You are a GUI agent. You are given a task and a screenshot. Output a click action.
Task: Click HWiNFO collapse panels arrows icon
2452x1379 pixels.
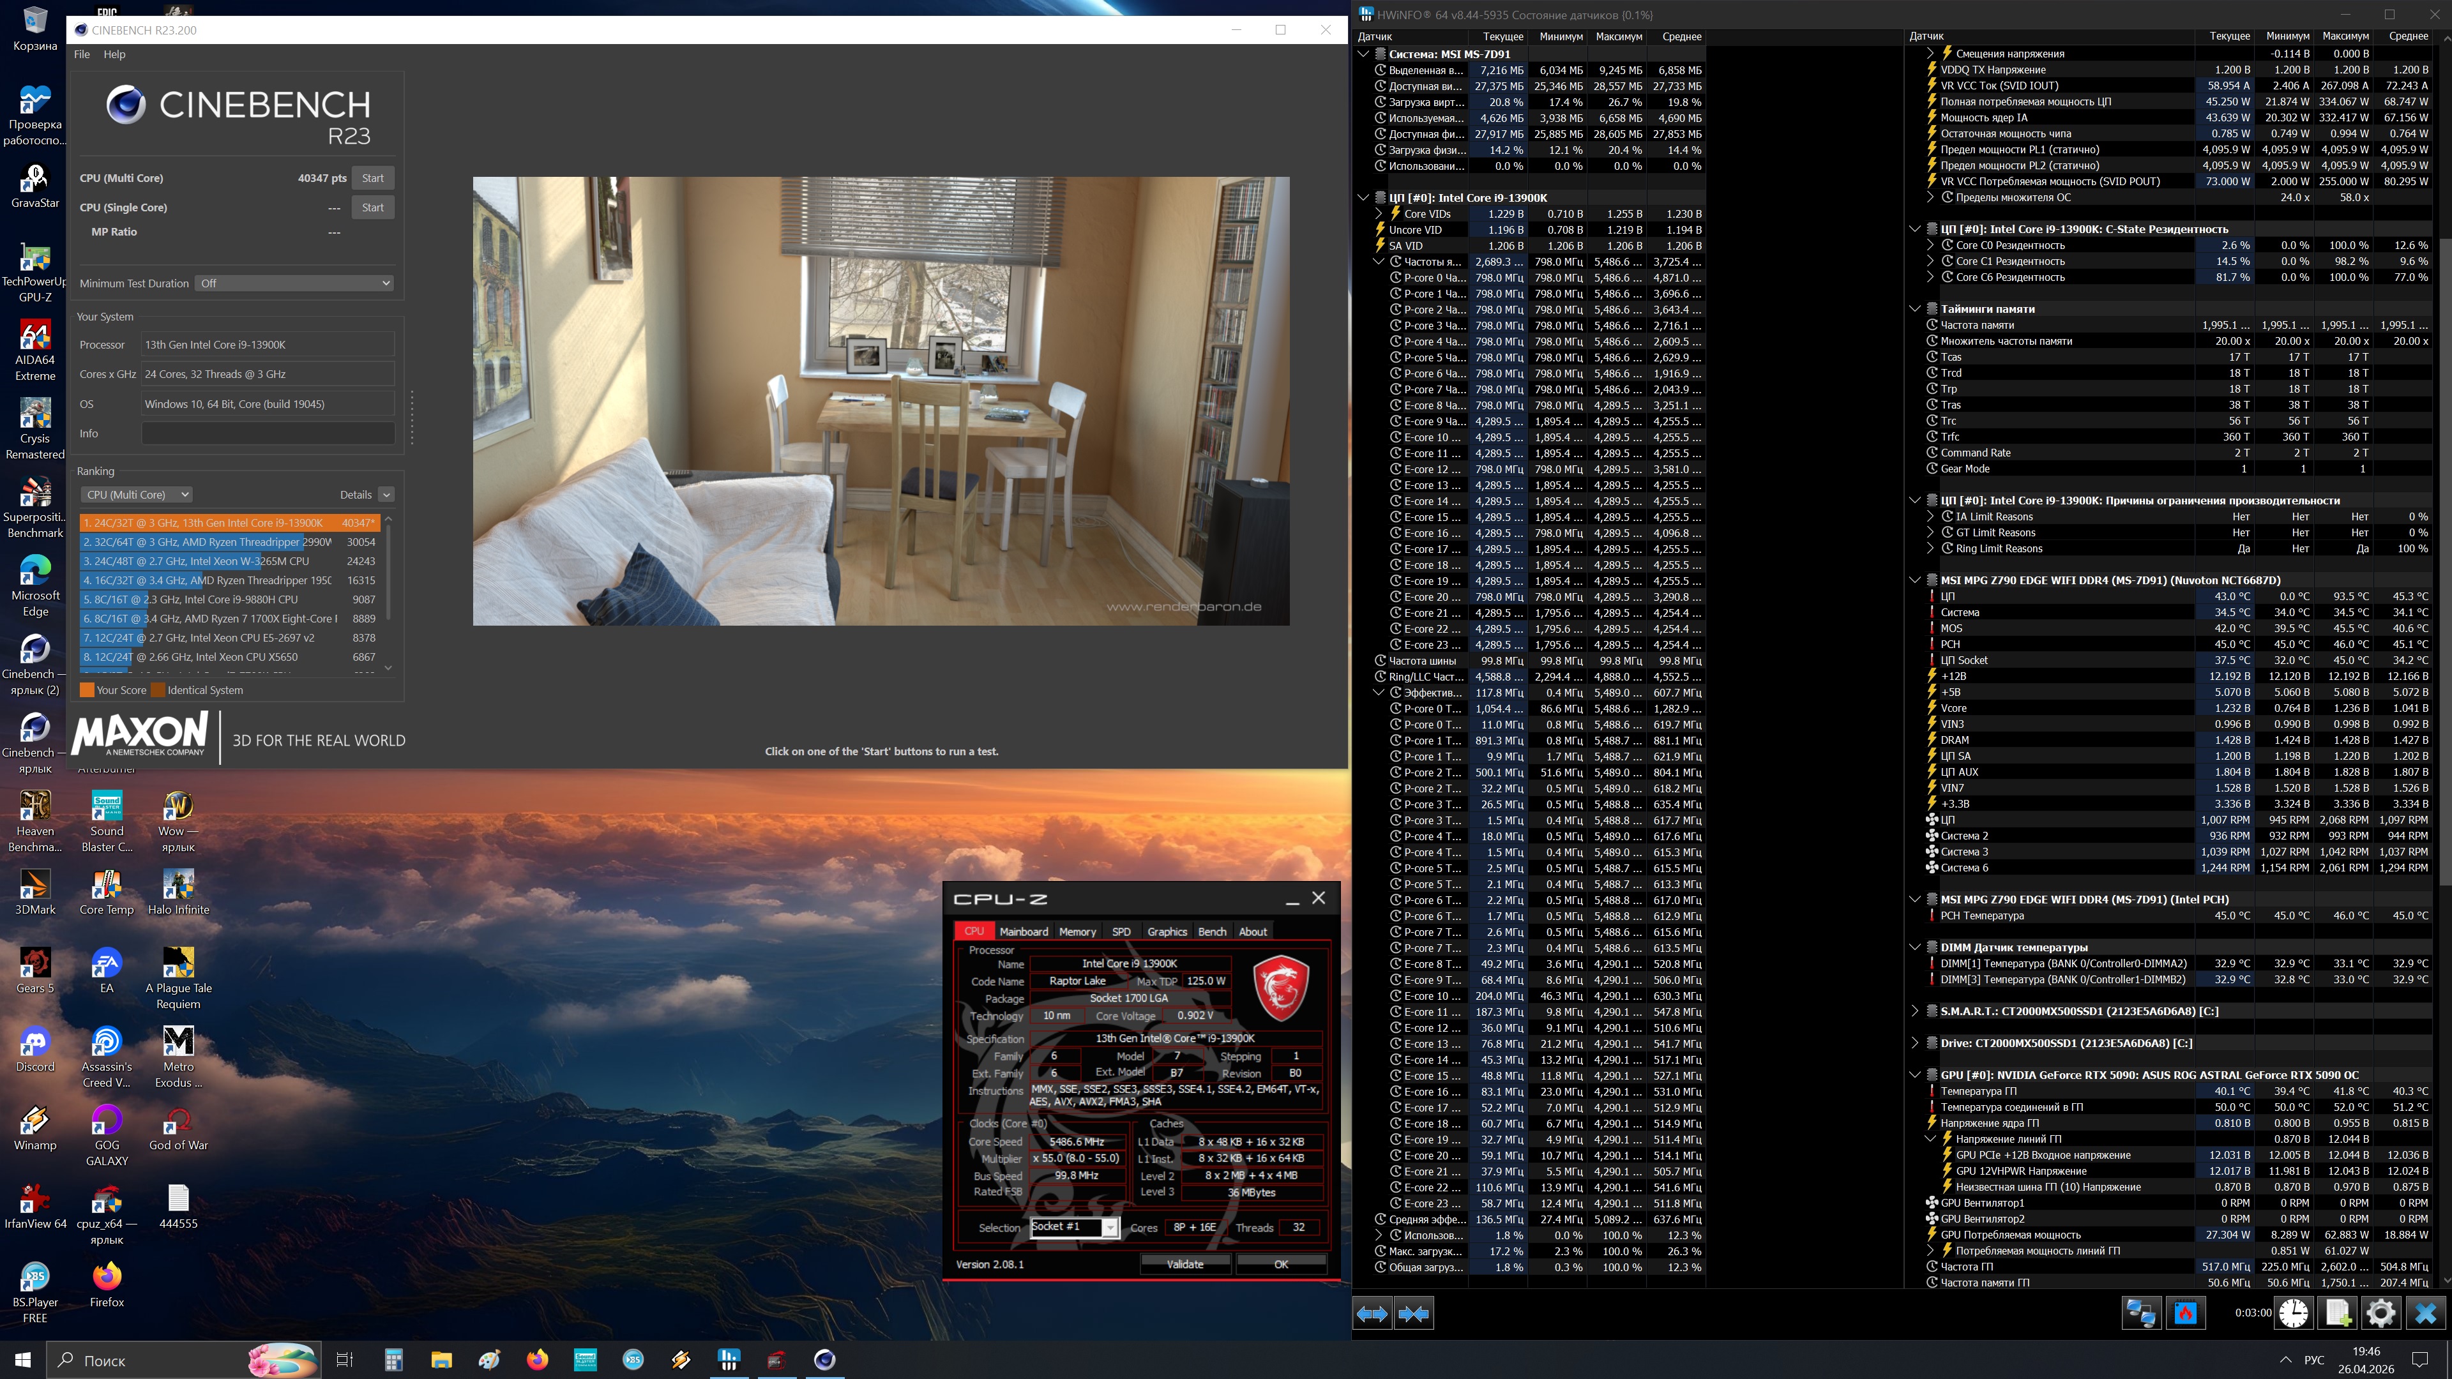click(1414, 1313)
